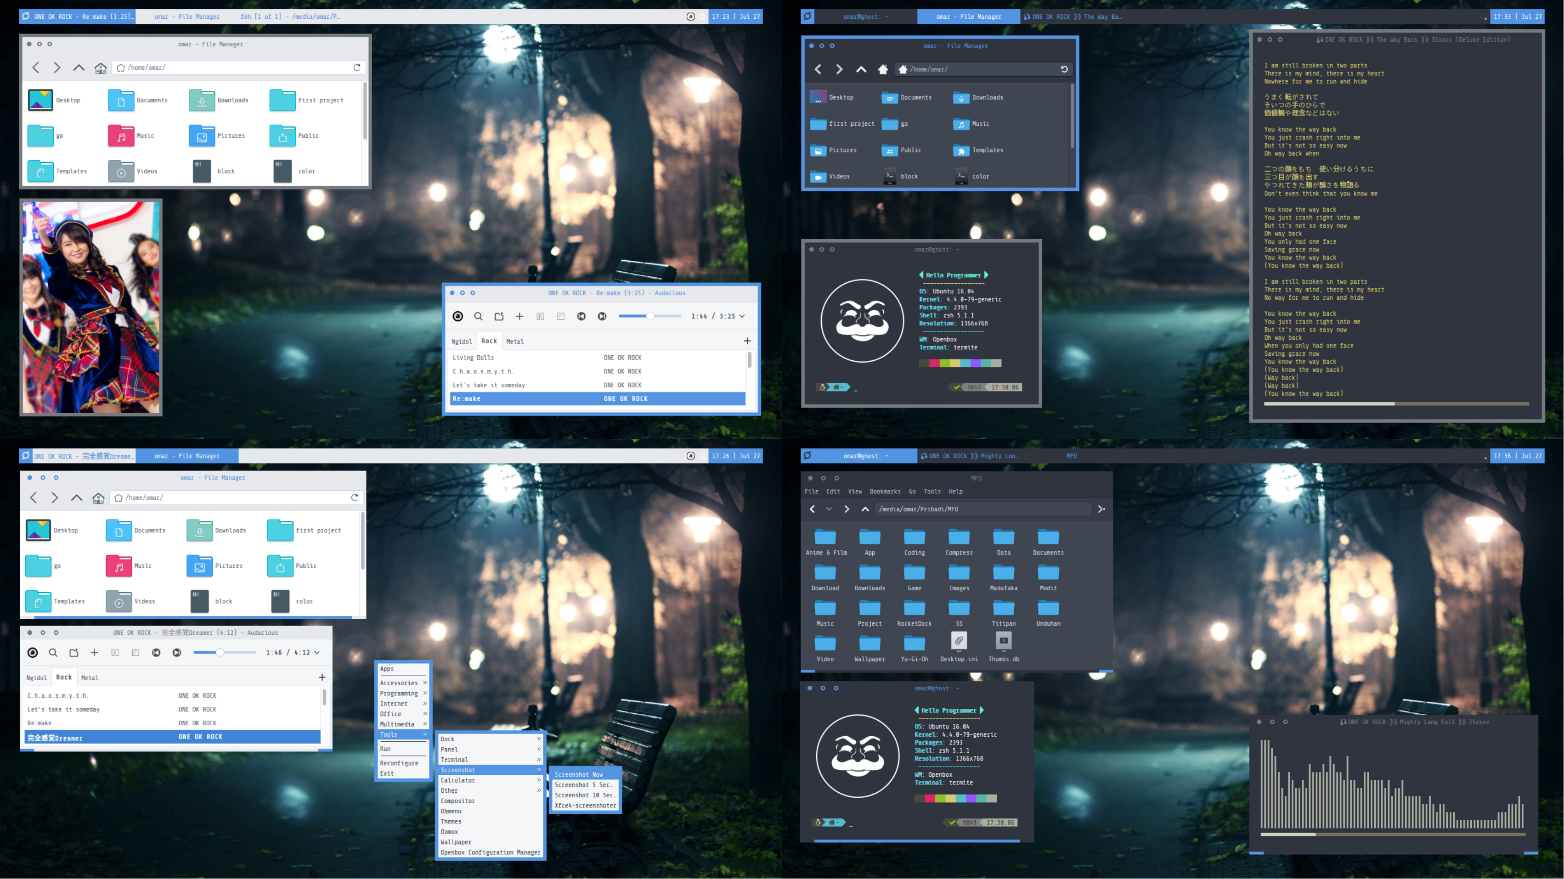
Task: Switch to Metal tab in Re:make Audacious window
Action: (x=515, y=342)
